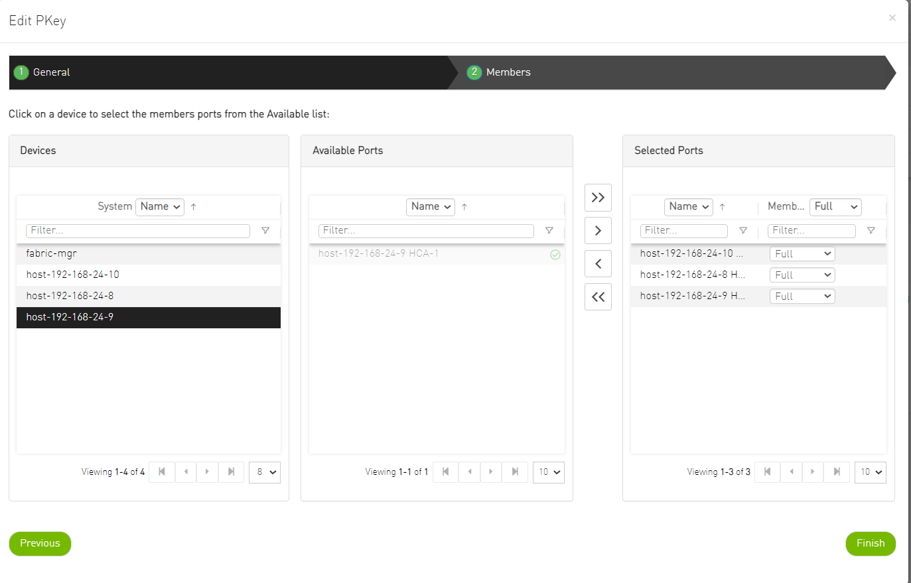Click the filter funnel icon in Available Ports
The width and height of the screenshot is (911, 583).
coord(549,231)
